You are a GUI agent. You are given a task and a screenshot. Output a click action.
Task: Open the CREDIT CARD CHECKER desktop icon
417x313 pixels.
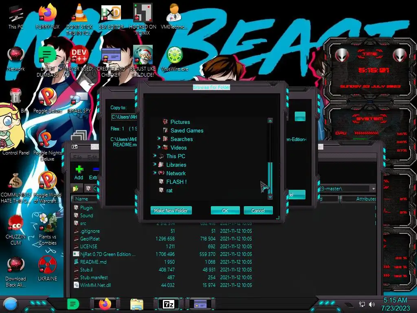click(x=111, y=61)
